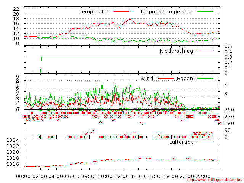Image resolution: width=244 pixels, height=183 pixels.
Task: Click the 360 wind direction axis value
Action: (229, 110)
